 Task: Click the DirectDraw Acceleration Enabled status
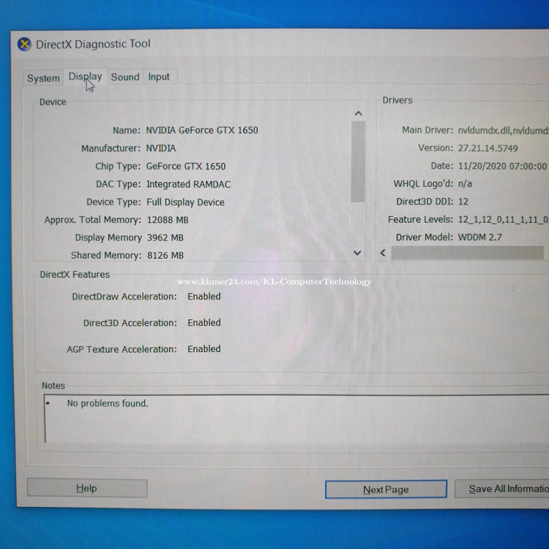[204, 297]
